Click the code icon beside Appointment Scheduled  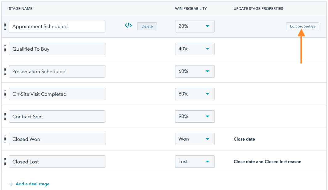click(128, 26)
